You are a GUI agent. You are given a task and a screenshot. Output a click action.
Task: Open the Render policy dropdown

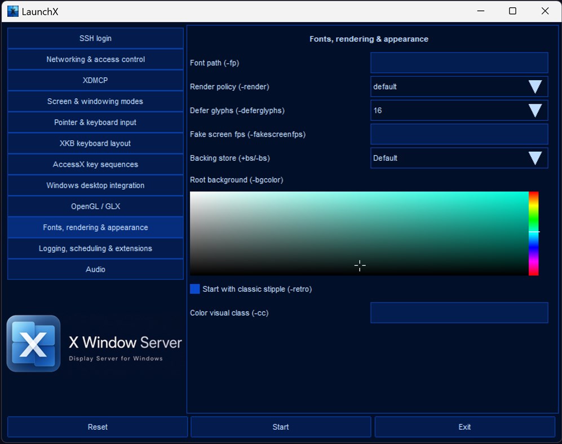459,86
